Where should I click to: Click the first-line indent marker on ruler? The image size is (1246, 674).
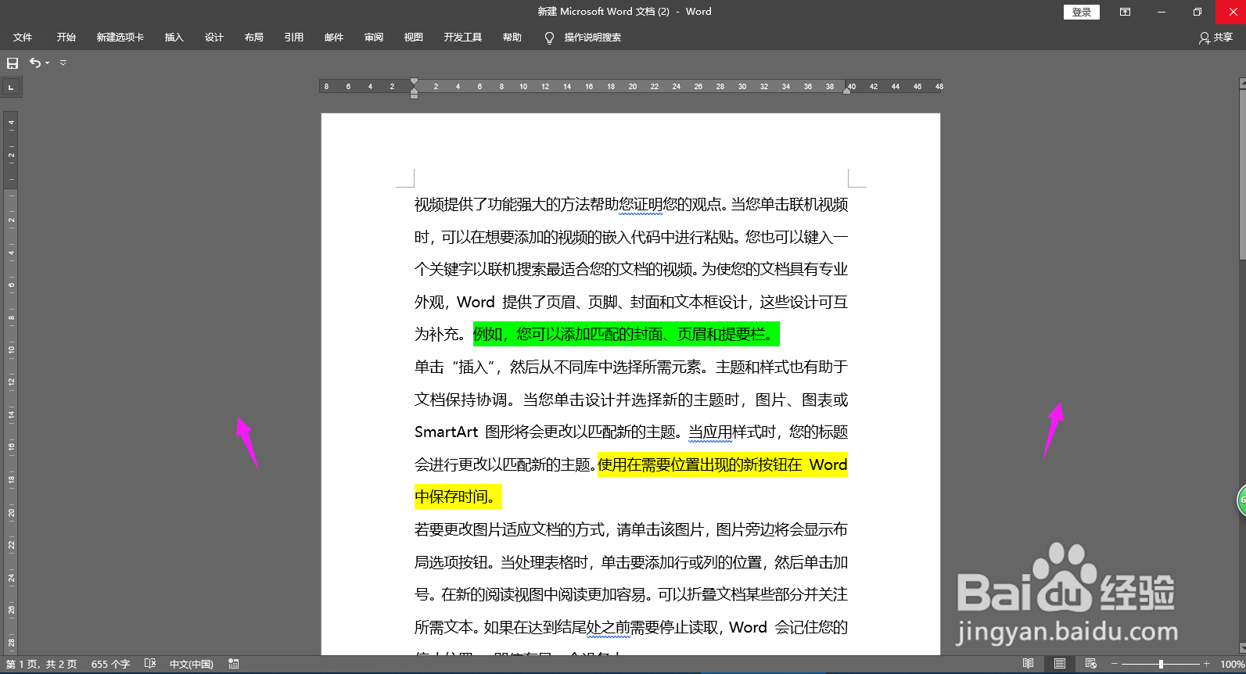coord(414,81)
